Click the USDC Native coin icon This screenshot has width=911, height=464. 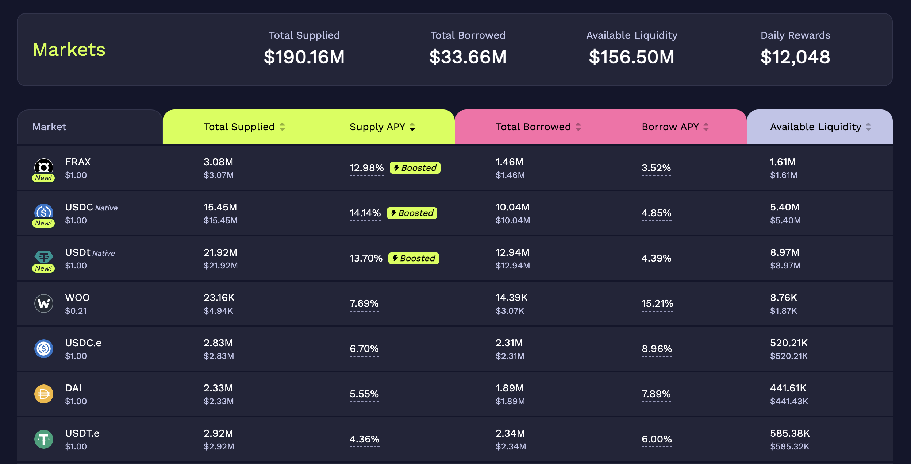coord(44,212)
